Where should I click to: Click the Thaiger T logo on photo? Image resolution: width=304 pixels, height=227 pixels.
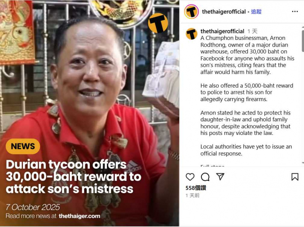(158, 23)
